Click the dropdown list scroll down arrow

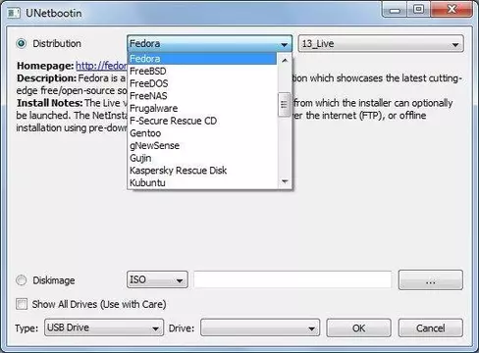[x=285, y=181]
